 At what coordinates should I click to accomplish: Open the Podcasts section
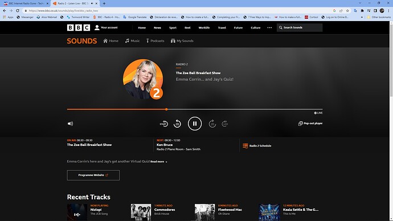pyautogui.click(x=155, y=41)
